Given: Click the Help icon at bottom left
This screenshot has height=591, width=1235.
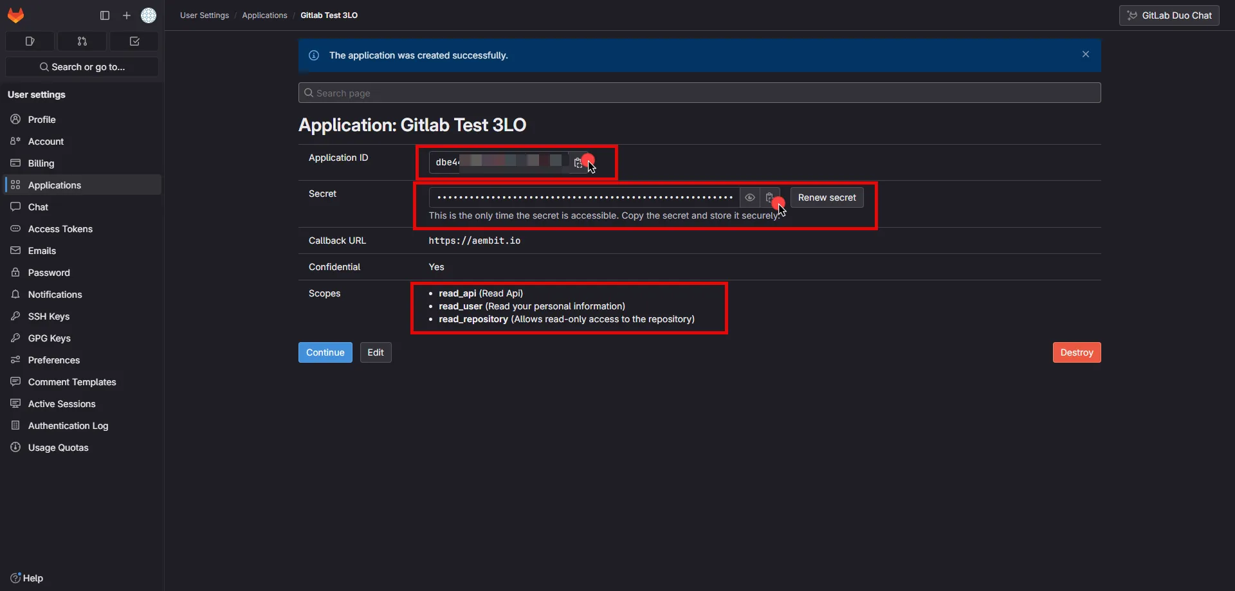Looking at the screenshot, I should (15, 577).
